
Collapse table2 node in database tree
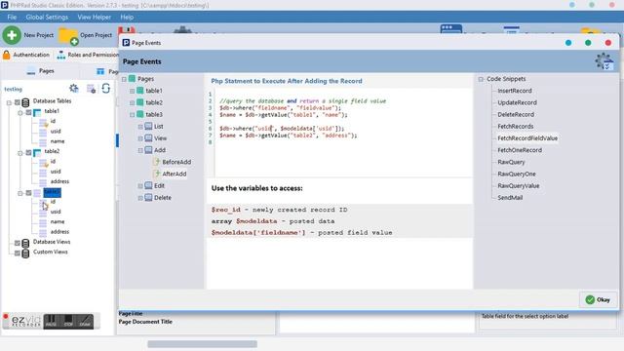click(x=20, y=153)
